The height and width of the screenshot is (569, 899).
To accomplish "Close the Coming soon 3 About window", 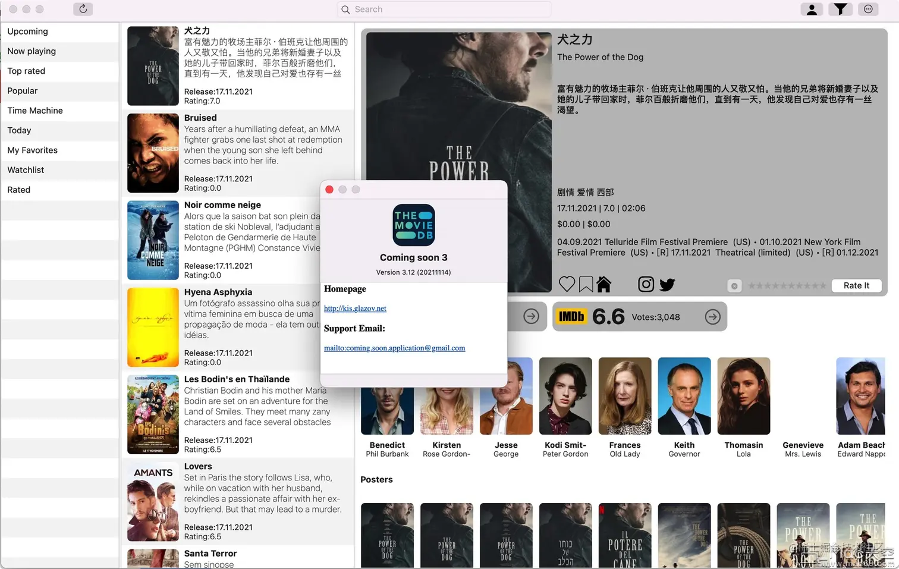I will click(329, 190).
